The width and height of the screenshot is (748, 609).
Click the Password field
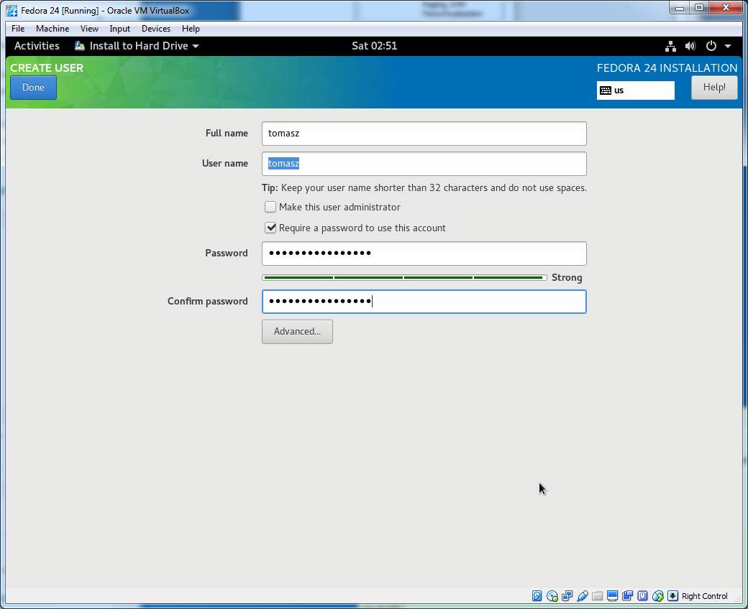424,254
